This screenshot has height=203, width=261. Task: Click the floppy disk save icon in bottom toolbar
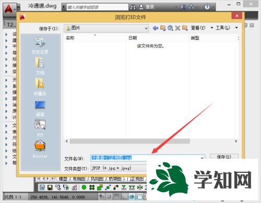(x=50, y=187)
